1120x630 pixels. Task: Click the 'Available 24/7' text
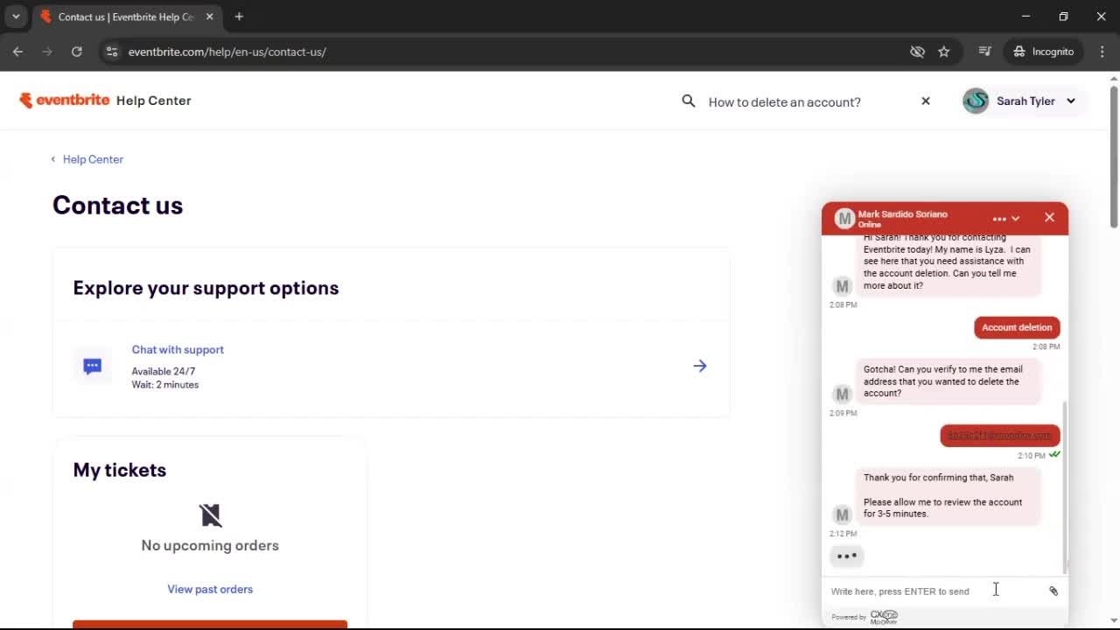click(164, 371)
